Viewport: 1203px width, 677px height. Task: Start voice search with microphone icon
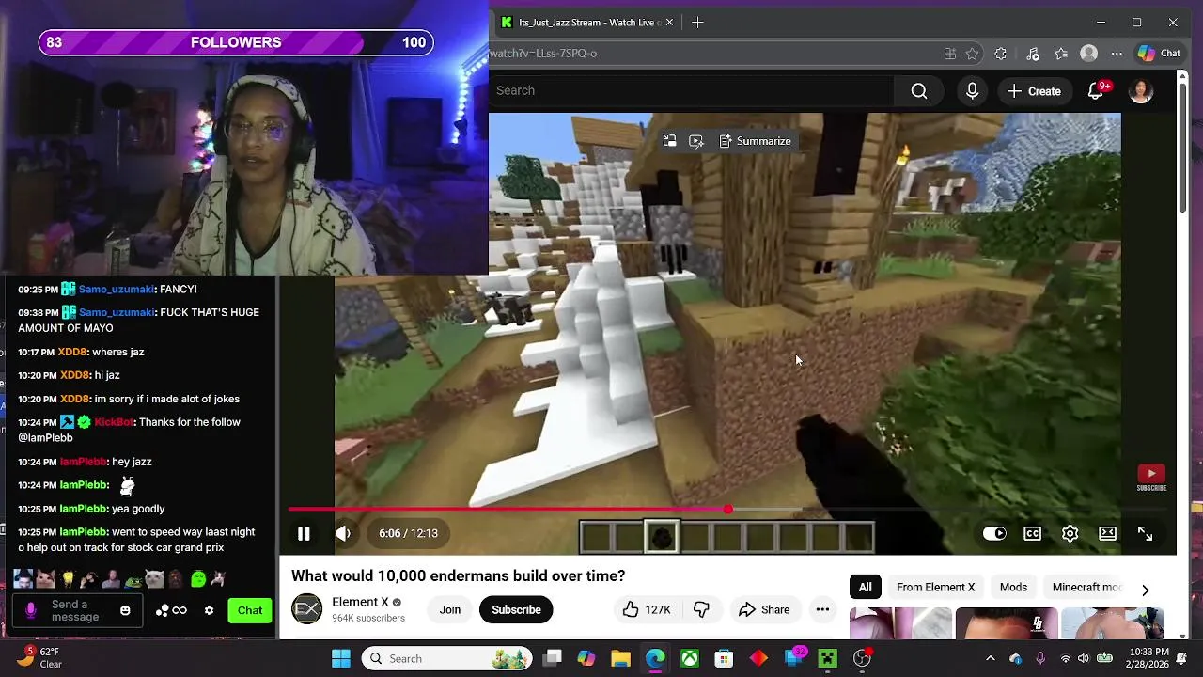coord(972,90)
